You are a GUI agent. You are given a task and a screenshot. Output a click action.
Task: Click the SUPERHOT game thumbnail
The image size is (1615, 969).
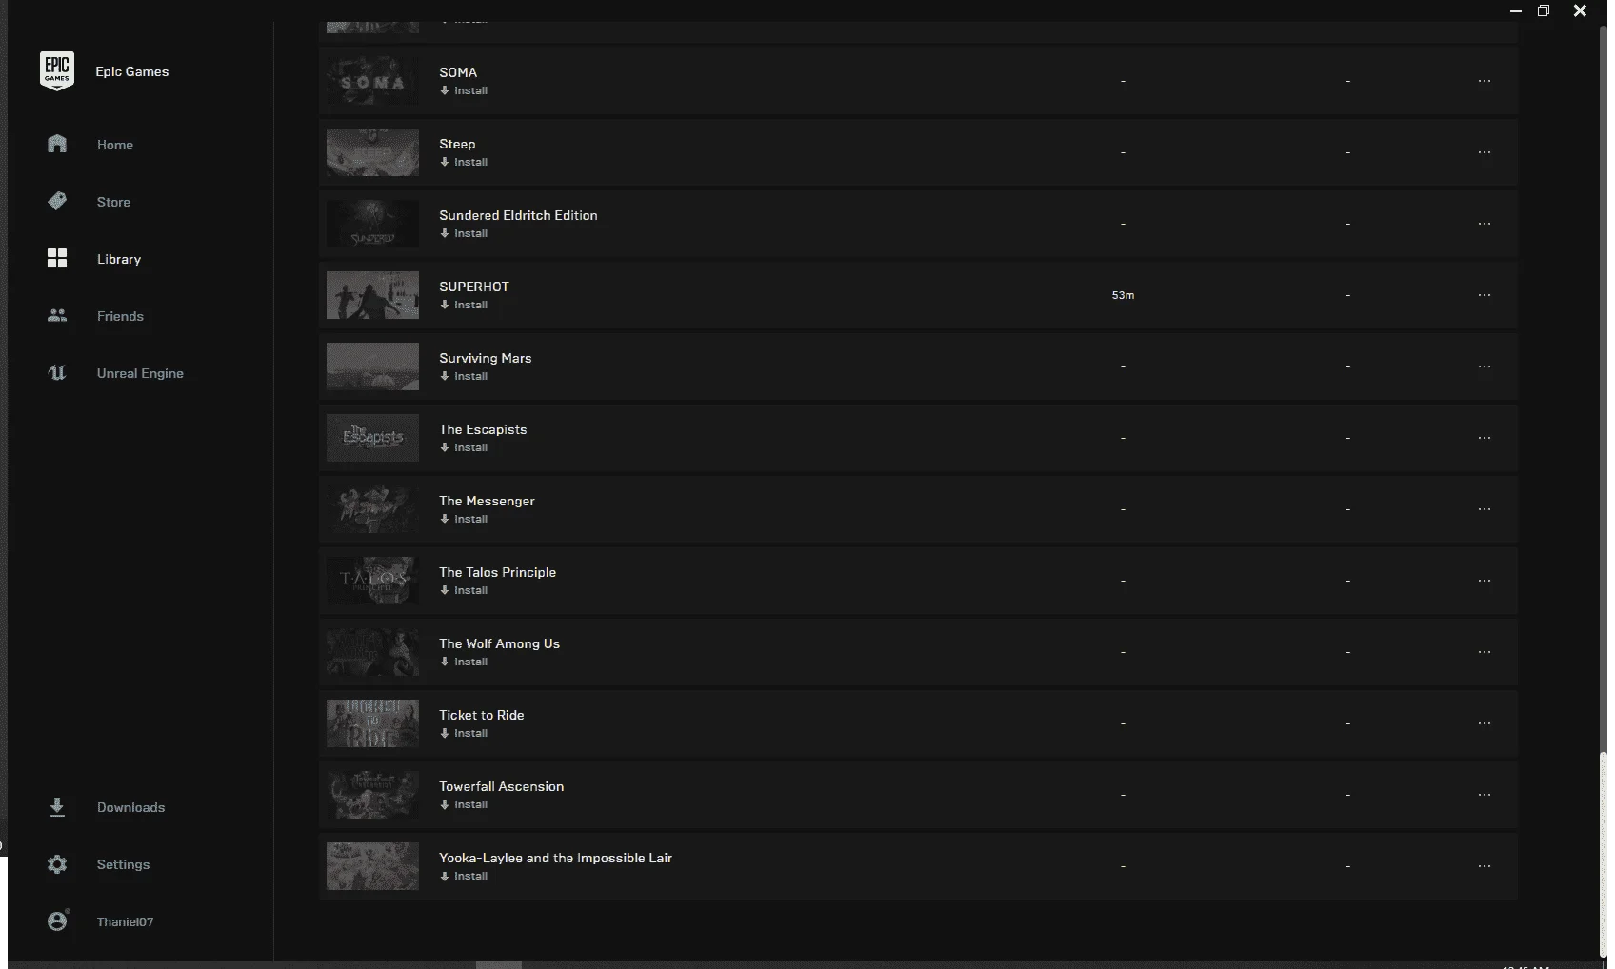point(372,295)
